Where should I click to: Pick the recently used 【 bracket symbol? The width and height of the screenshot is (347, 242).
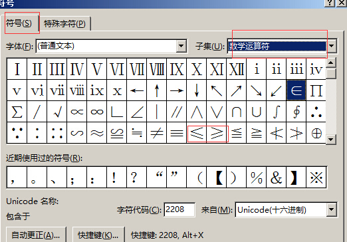(217, 178)
